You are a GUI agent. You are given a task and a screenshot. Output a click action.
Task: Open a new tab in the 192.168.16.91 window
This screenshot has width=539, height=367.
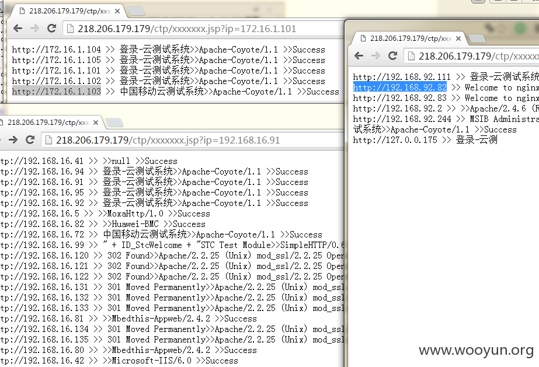point(114,123)
